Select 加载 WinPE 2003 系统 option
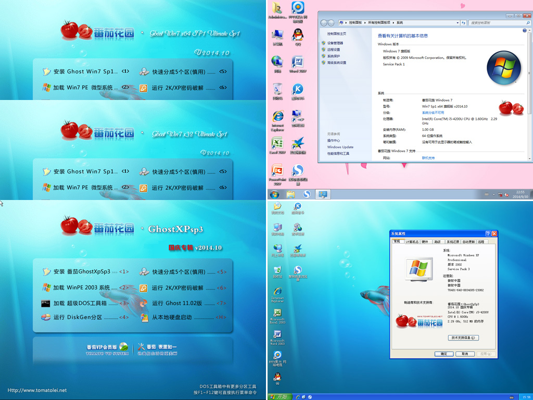 [x=85, y=287]
